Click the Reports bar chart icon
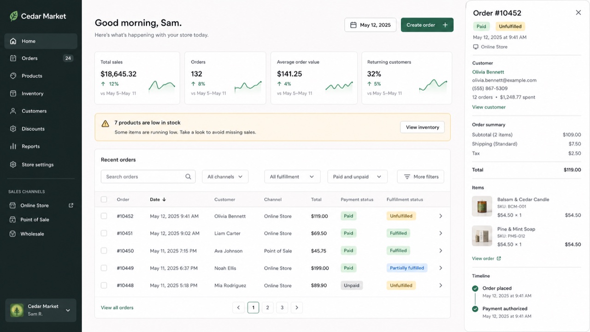 [x=13, y=146]
